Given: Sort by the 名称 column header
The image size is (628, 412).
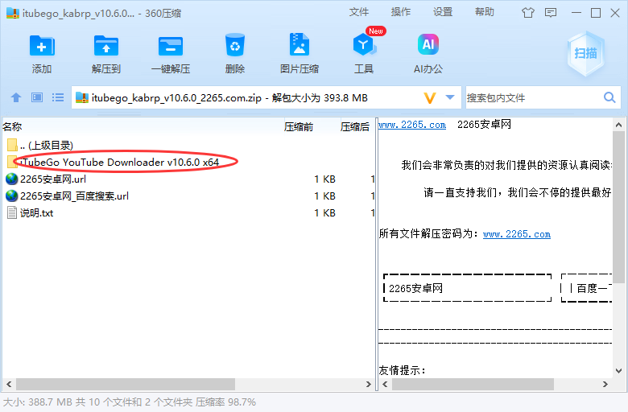Looking at the screenshot, I should (12, 127).
